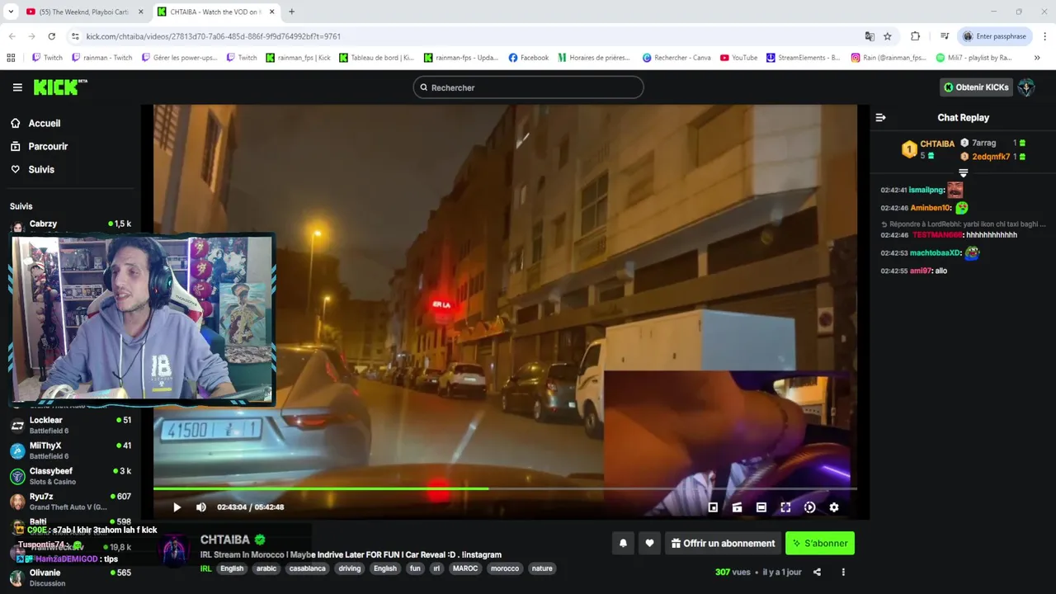Open StreamElements bookmark
Viewport: 1056px width, 594px height.
pyautogui.click(x=803, y=58)
